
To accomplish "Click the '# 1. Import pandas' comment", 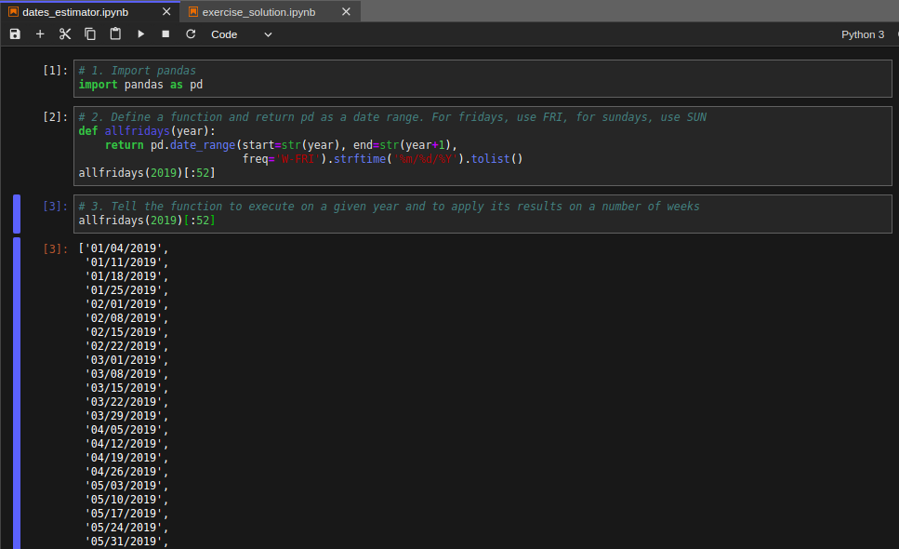I will pyautogui.click(x=137, y=70).
